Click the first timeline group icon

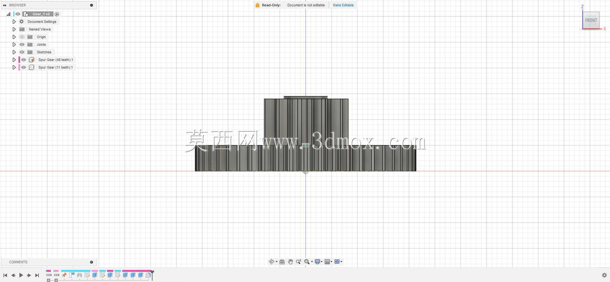[x=49, y=275]
